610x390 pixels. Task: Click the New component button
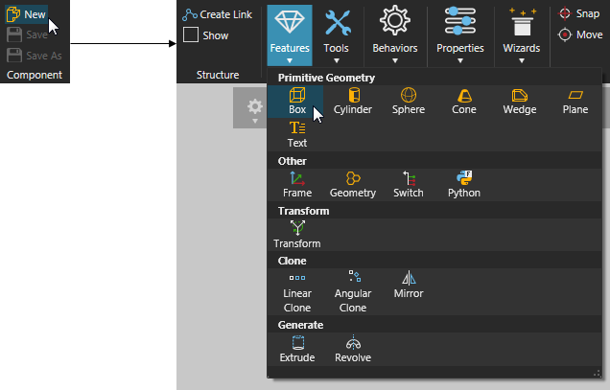pos(27,15)
